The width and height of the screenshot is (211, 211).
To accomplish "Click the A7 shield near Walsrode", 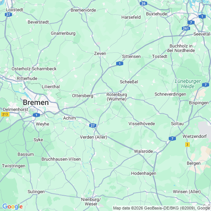I will [x=172, y=139].
